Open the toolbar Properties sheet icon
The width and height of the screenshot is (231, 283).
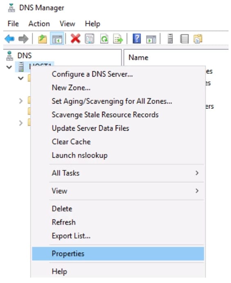(x=90, y=38)
